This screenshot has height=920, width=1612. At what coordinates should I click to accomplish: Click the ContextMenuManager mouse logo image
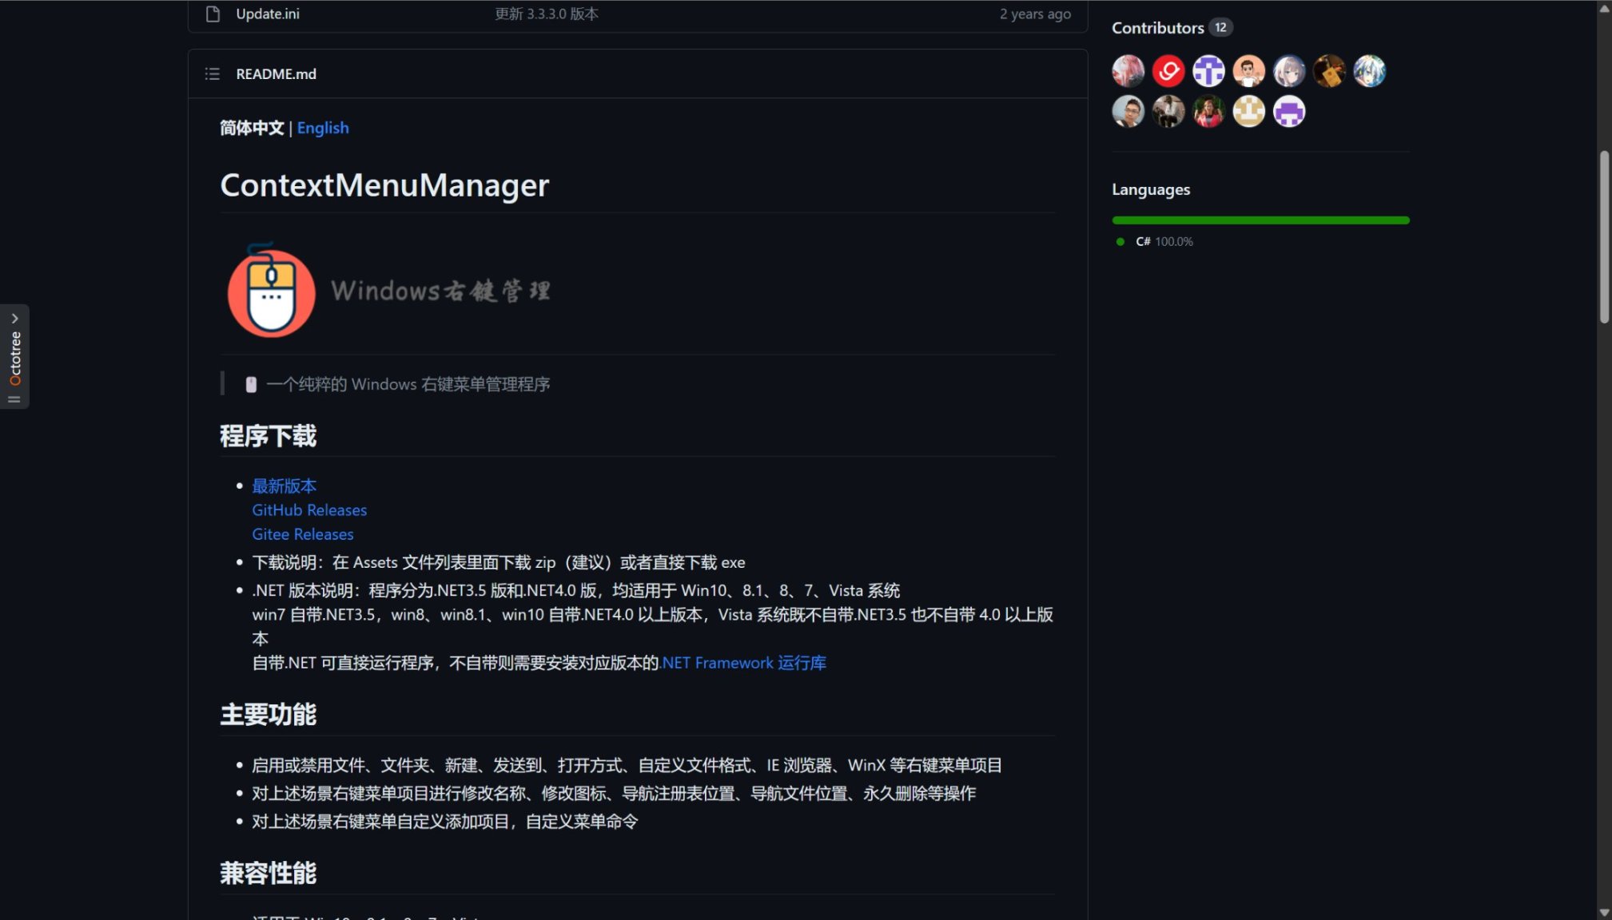pos(272,291)
